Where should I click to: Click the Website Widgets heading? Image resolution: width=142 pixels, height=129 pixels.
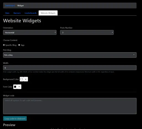tap(22, 21)
